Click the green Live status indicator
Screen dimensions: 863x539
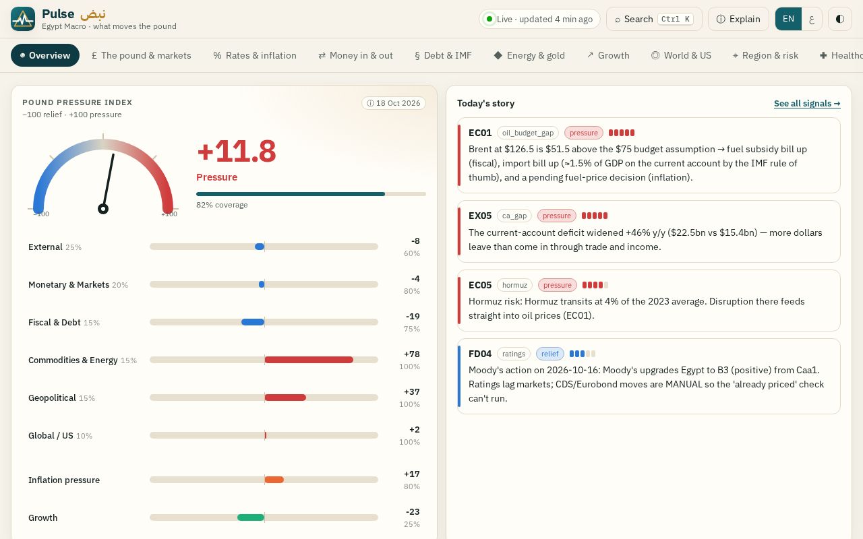489,19
